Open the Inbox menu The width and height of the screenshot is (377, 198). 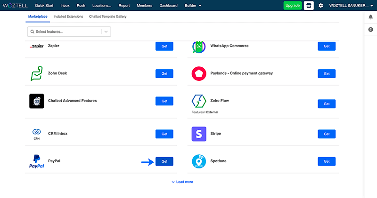[x=65, y=6]
